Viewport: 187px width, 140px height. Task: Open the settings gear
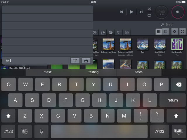[174, 32]
